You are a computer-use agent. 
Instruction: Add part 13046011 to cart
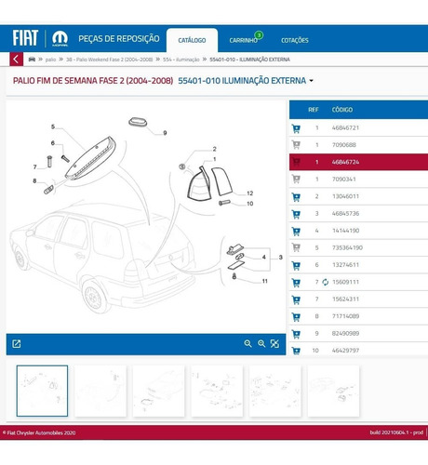pyautogui.click(x=296, y=196)
